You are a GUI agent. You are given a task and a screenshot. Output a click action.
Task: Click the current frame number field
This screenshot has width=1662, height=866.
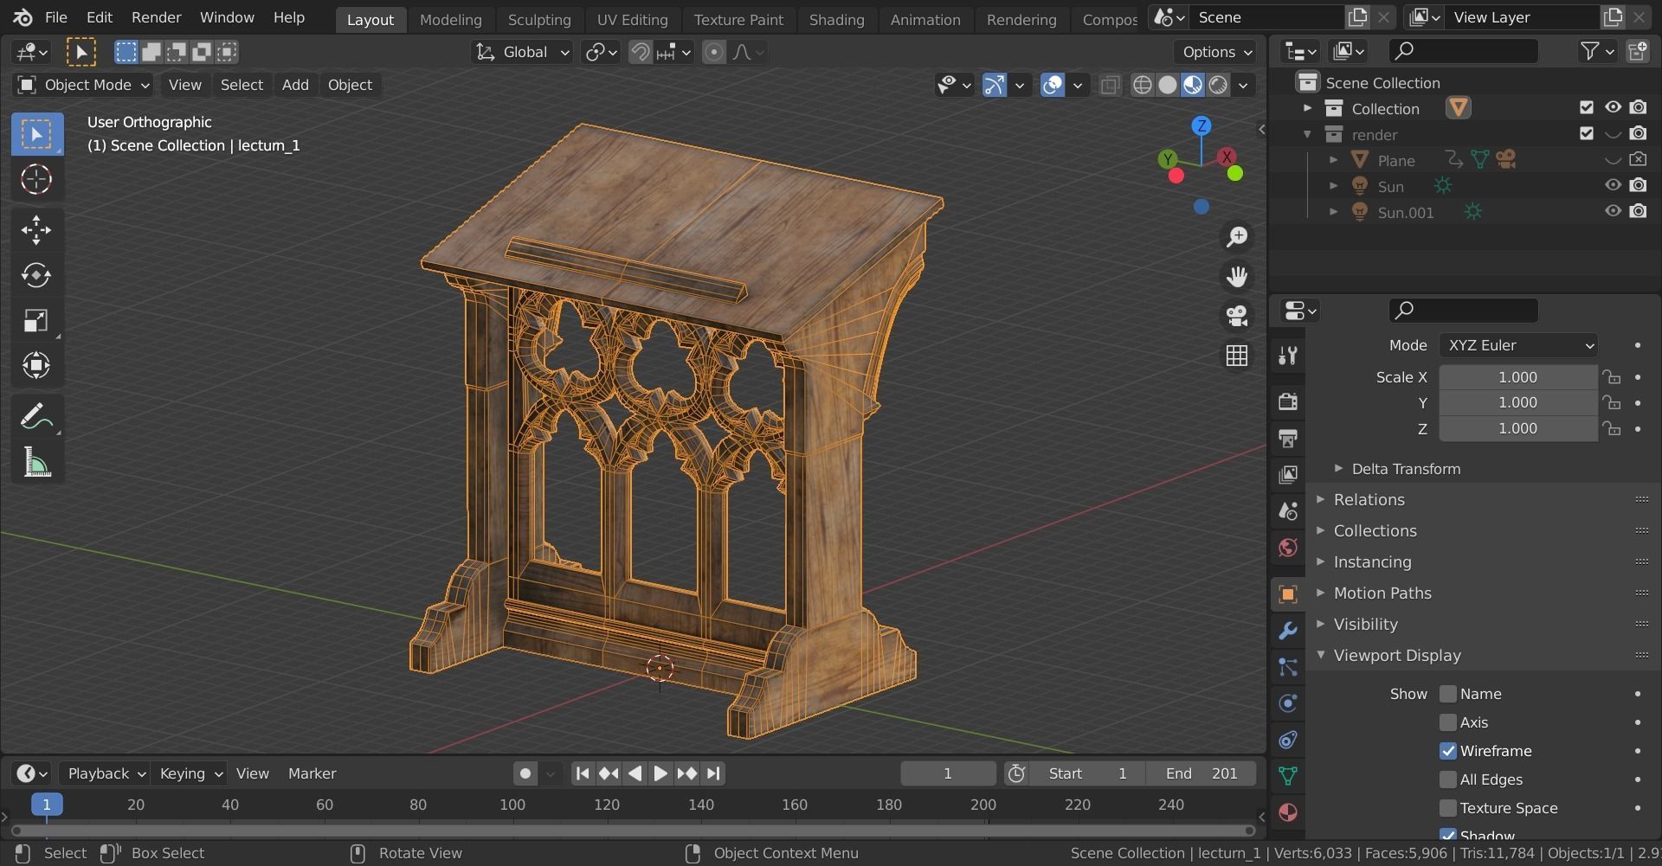click(948, 773)
